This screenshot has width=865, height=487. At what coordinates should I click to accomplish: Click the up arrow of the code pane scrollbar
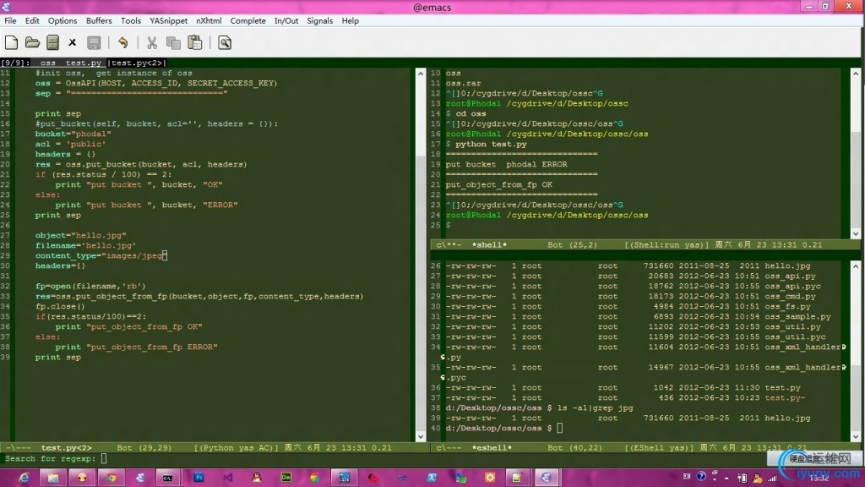[421, 73]
